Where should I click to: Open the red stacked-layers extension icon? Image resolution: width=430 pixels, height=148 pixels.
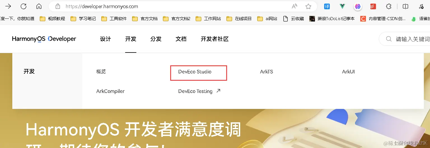tap(373, 6)
